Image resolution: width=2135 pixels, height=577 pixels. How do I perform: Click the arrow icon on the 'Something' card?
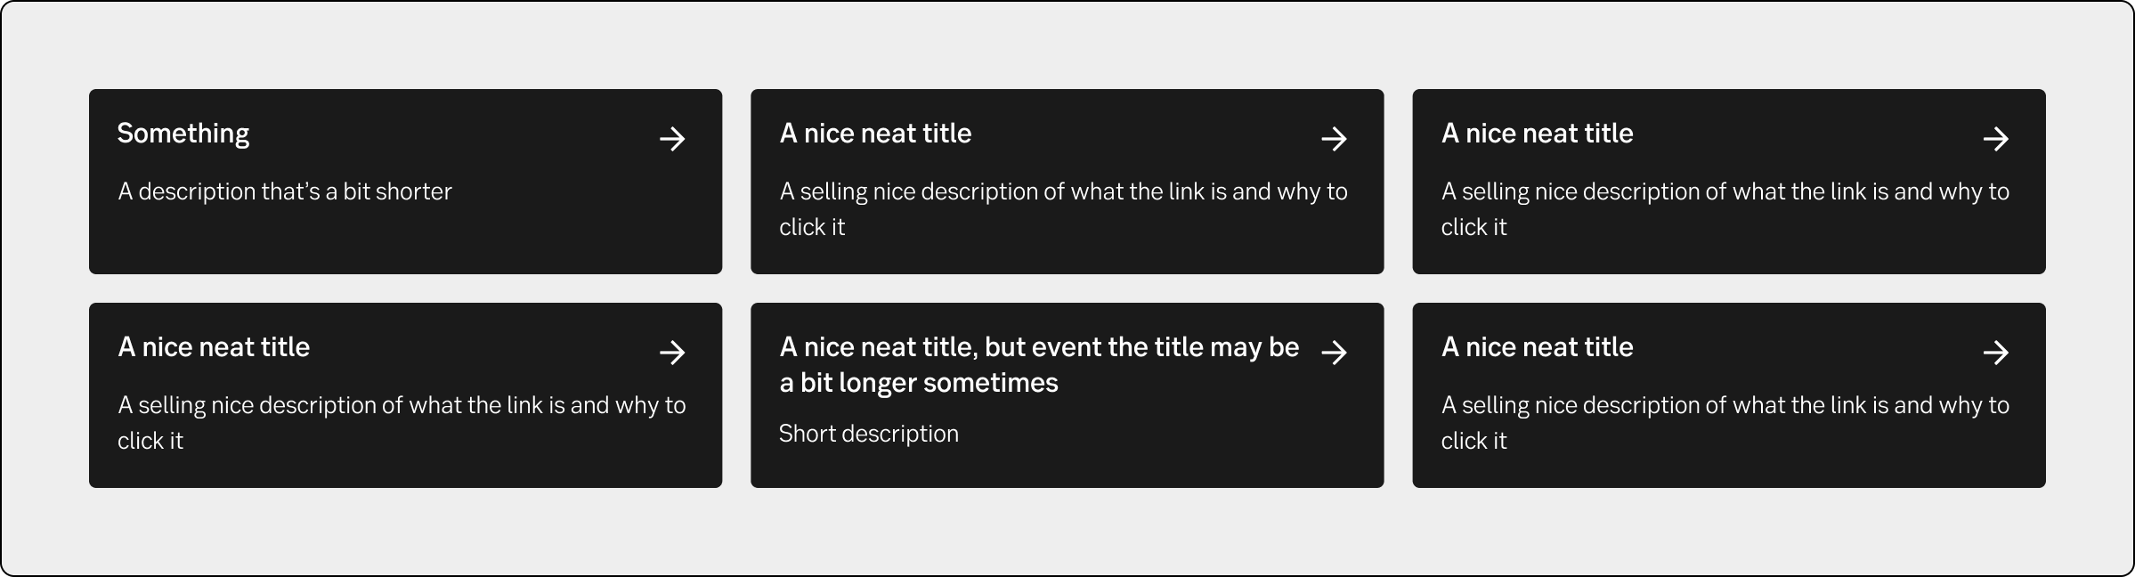click(672, 139)
